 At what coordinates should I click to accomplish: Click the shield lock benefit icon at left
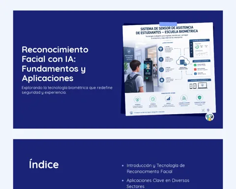click(x=137, y=99)
